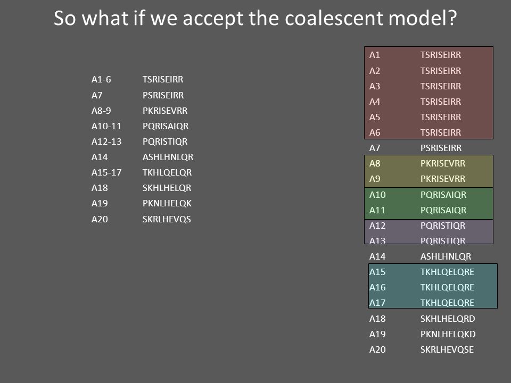The image size is (511, 383).
Task: Select the red-brown box grouping A1 to A6
Action: pyautogui.click(x=428, y=93)
